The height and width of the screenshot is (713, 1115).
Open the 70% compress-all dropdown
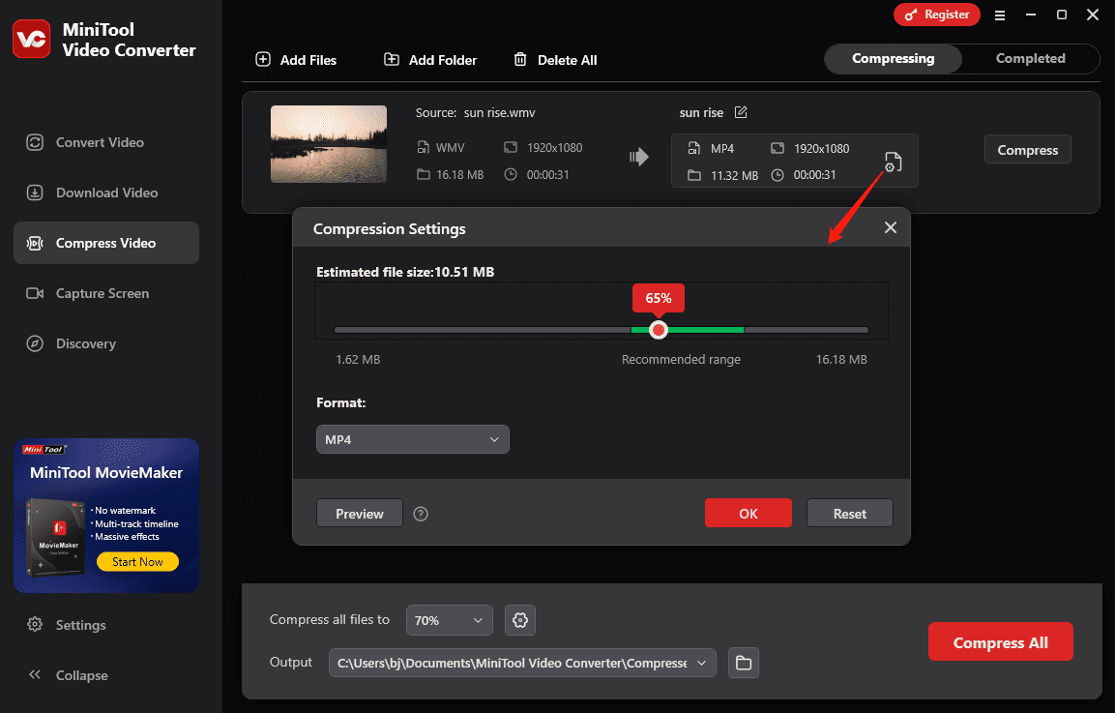[449, 620]
